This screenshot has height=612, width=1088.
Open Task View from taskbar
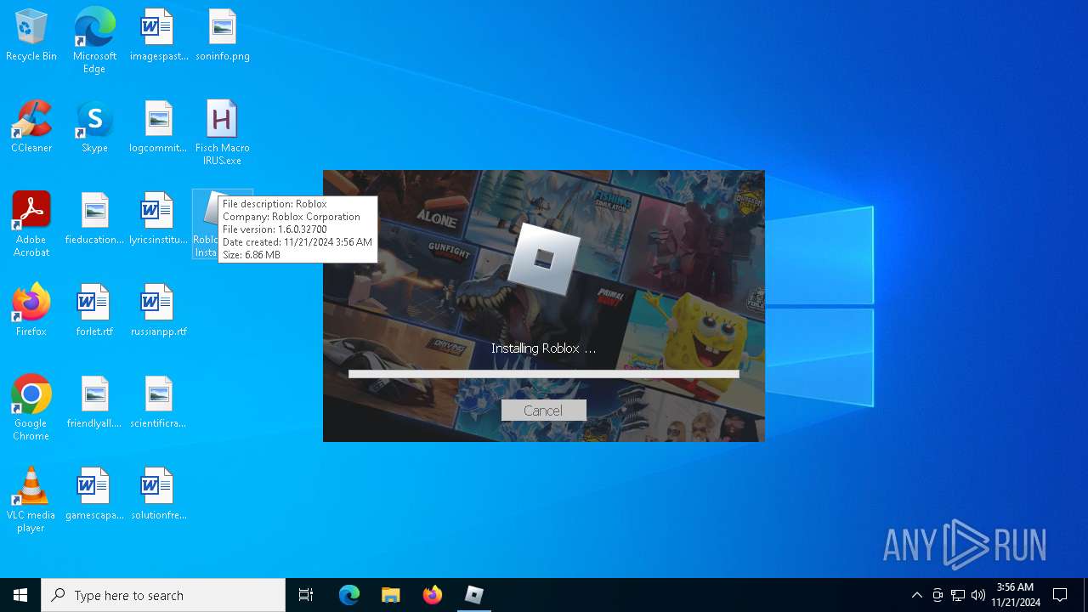click(306, 595)
